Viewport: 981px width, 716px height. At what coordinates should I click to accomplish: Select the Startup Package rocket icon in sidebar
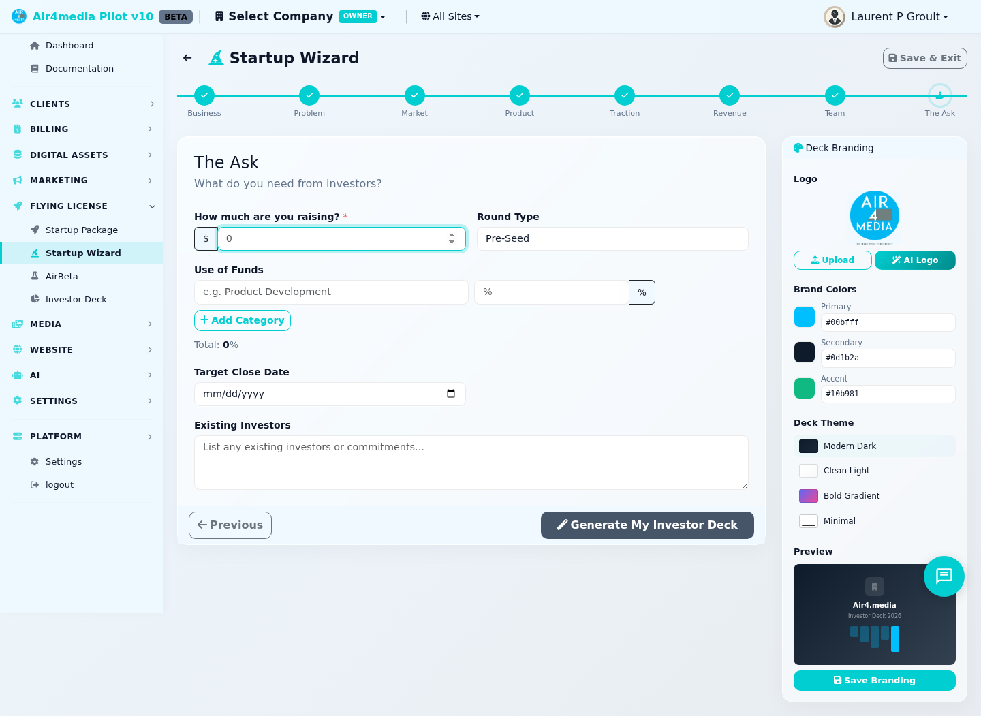[34, 230]
